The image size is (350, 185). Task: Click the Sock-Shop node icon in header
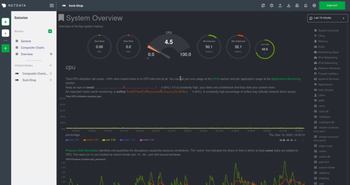[x=64, y=6]
